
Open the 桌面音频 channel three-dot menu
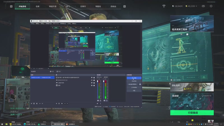point(107,101)
